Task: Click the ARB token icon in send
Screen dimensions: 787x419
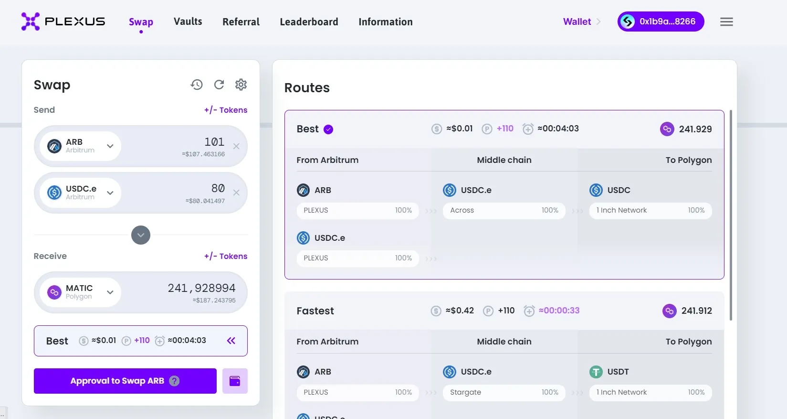Action: [x=54, y=146]
